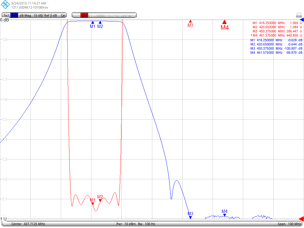The width and height of the screenshot is (304, 228).
Task: Click the red S11 parameter tag
Action: click(84, 15)
